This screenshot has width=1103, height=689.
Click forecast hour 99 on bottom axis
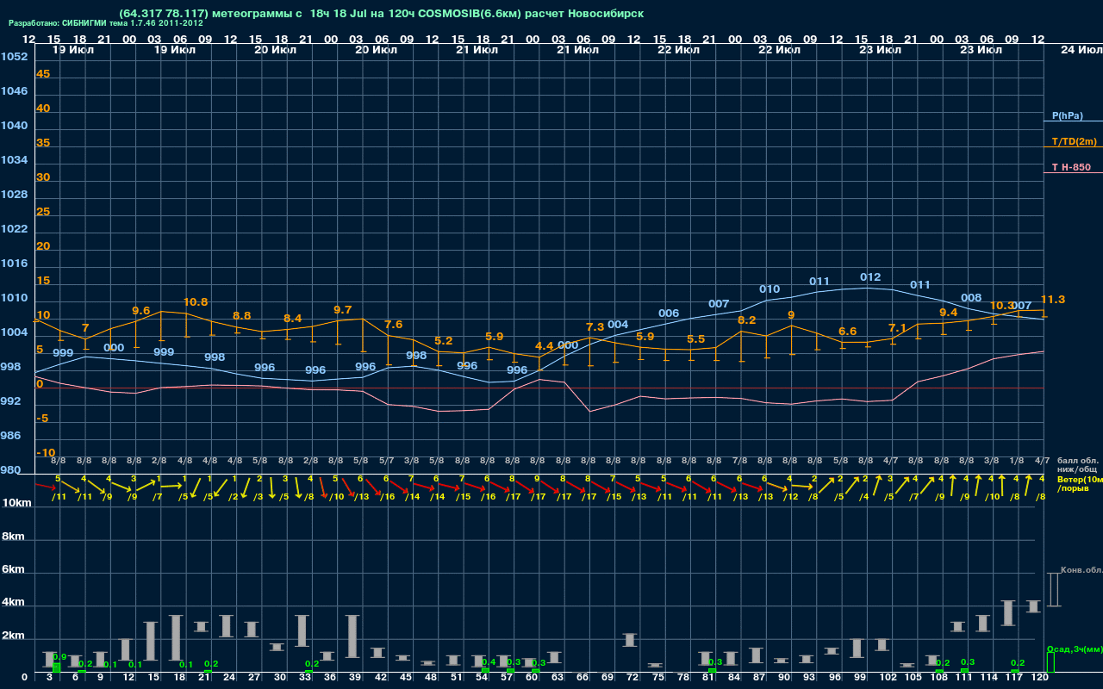861,678
